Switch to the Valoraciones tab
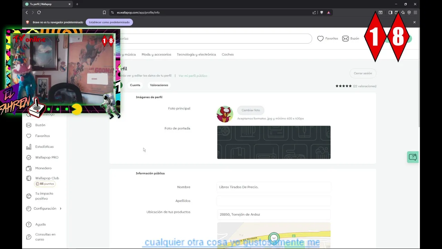This screenshot has height=249, width=442. [159, 85]
